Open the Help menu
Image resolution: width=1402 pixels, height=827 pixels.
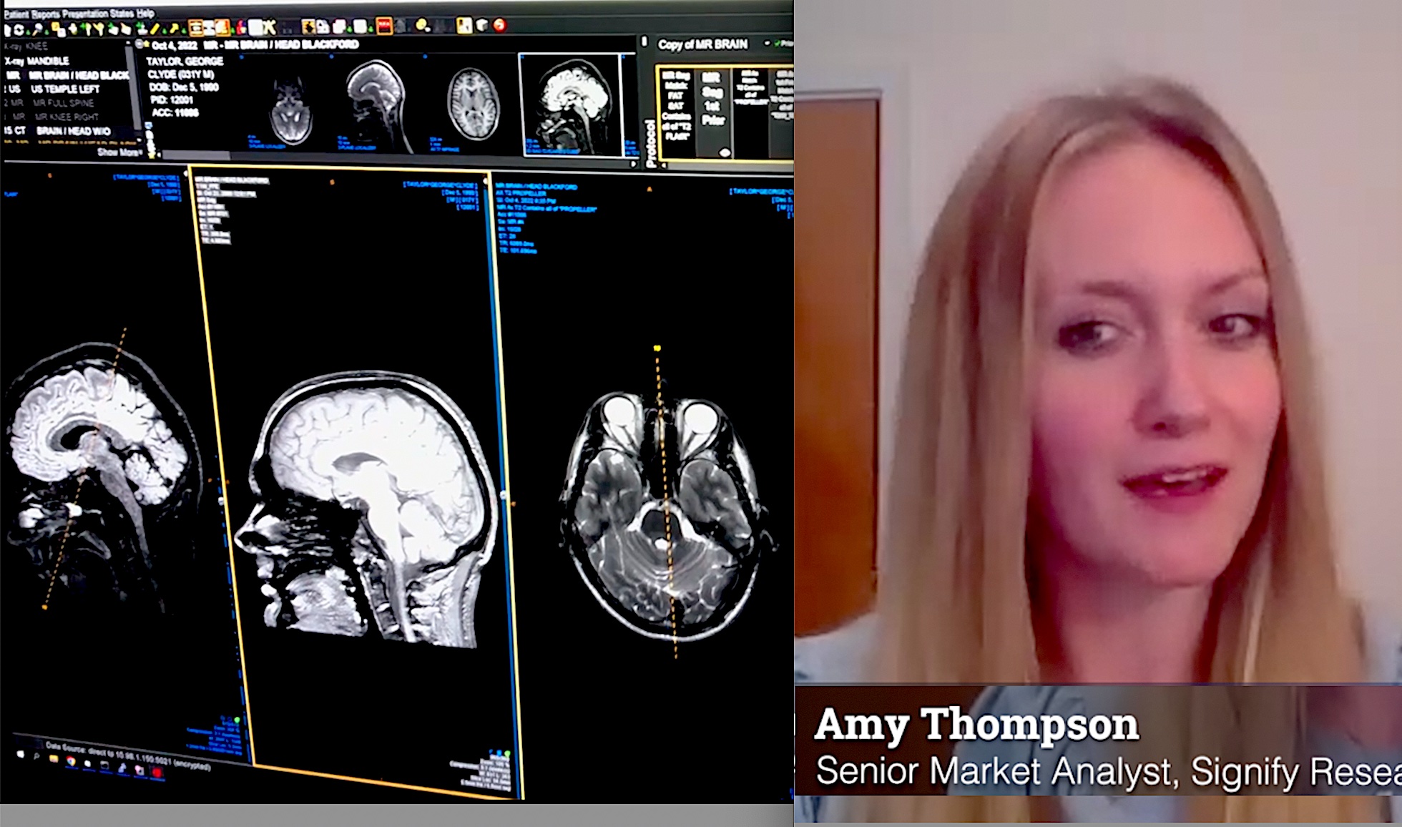pyautogui.click(x=145, y=13)
